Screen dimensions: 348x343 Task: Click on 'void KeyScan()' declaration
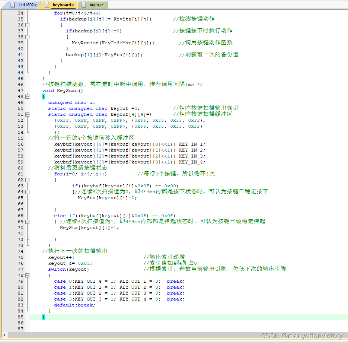point(63,90)
